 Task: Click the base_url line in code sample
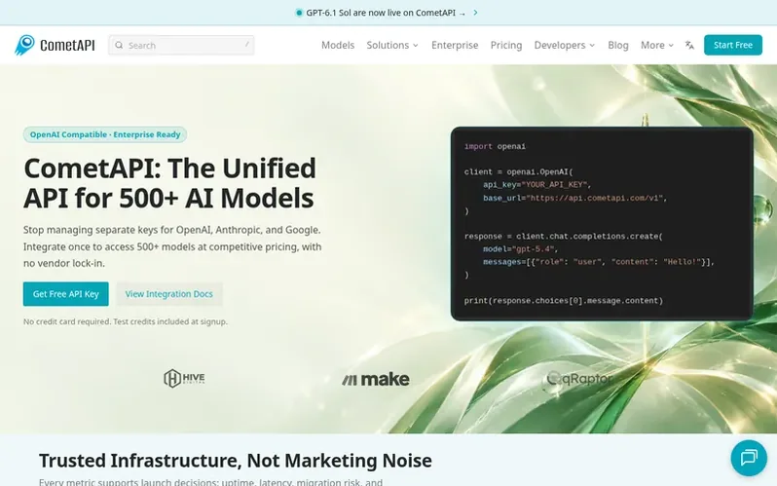click(x=574, y=198)
